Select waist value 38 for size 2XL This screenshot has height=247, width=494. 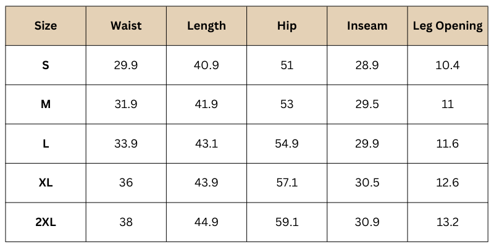click(x=126, y=222)
